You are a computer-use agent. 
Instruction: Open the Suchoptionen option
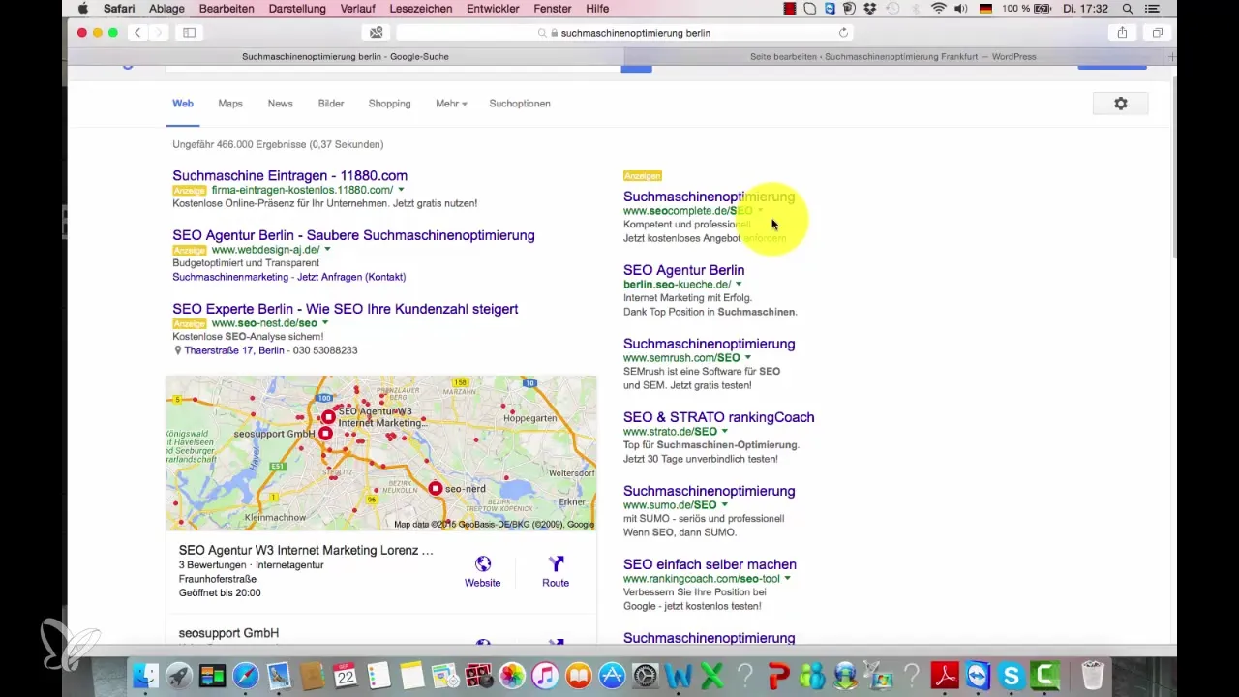[x=520, y=104]
